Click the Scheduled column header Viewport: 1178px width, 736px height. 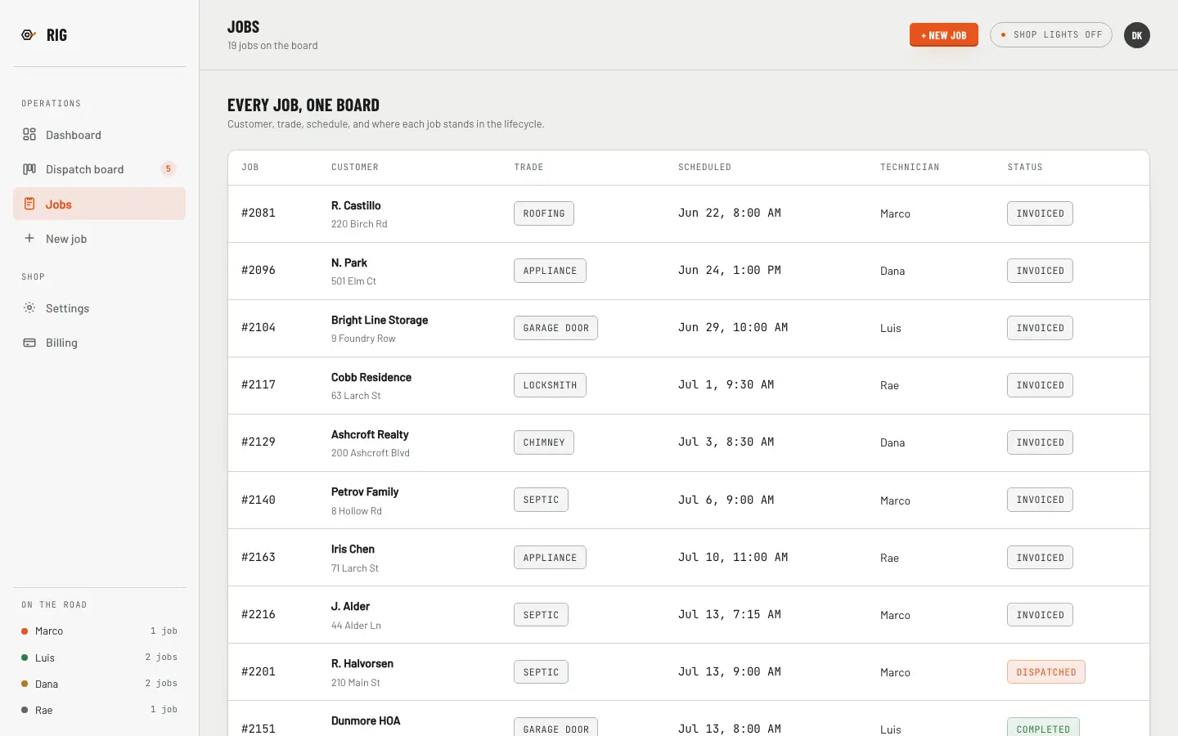point(704,168)
